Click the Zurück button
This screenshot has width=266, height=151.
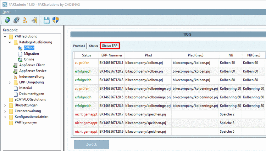[92, 144]
